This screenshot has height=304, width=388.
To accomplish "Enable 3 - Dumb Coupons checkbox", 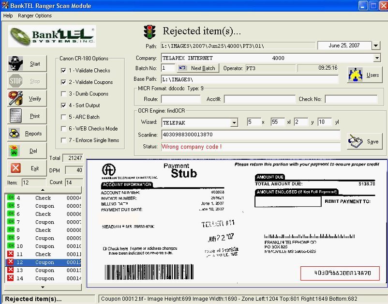I will click(64, 94).
